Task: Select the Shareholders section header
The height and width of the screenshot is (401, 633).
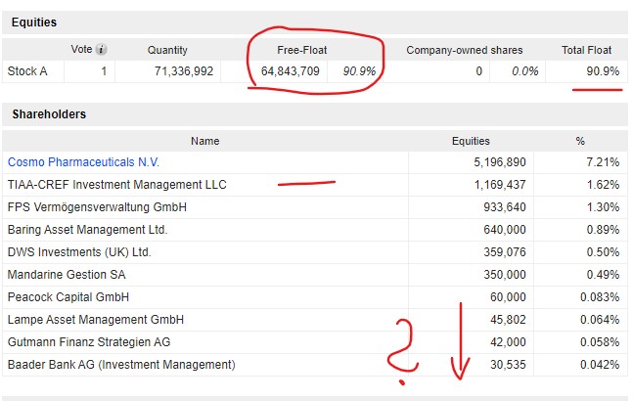Action: [315, 114]
